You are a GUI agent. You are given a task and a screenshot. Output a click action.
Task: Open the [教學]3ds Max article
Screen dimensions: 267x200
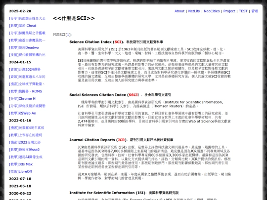[21, 164]
